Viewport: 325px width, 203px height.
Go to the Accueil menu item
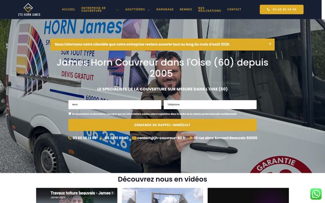pyautogui.click(x=69, y=9)
